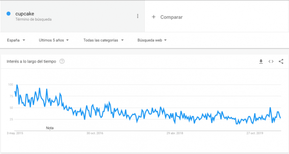Click the plus icon beside Comparar
The height and width of the screenshot is (154, 289).
click(x=153, y=17)
